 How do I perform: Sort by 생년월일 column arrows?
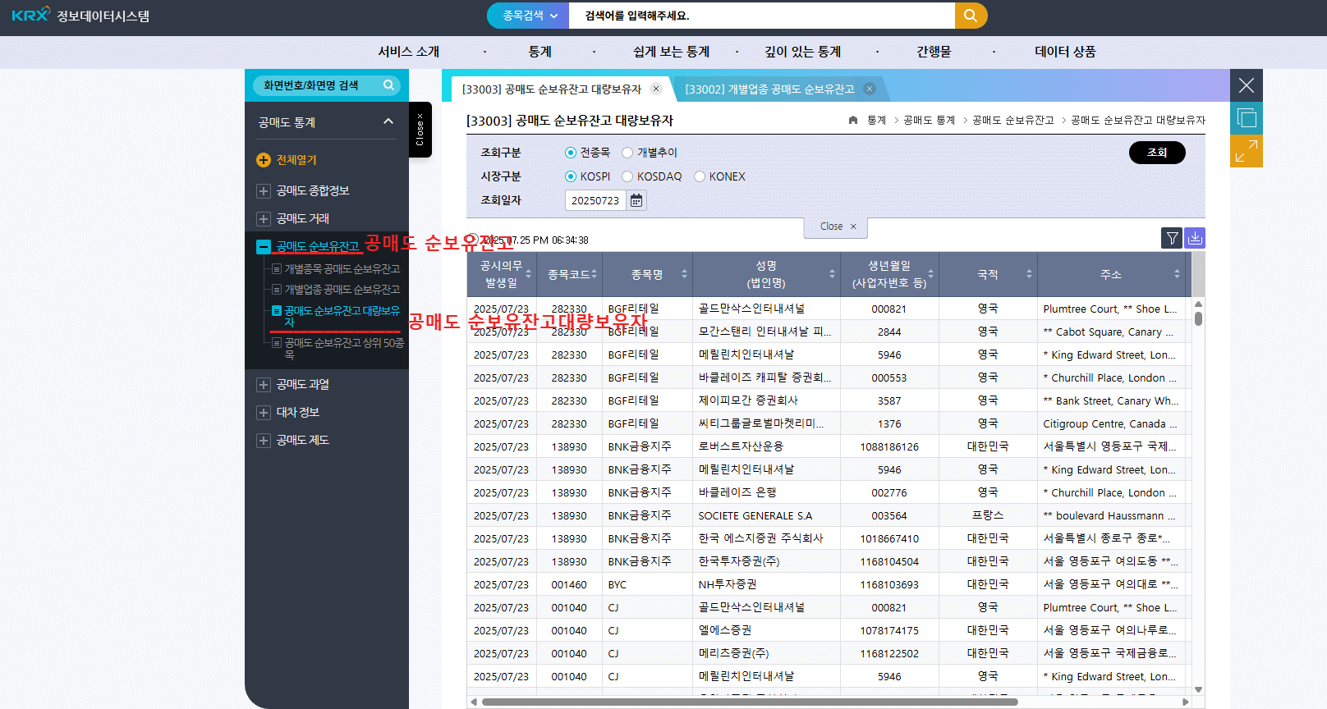pyautogui.click(x=930, y=274)
